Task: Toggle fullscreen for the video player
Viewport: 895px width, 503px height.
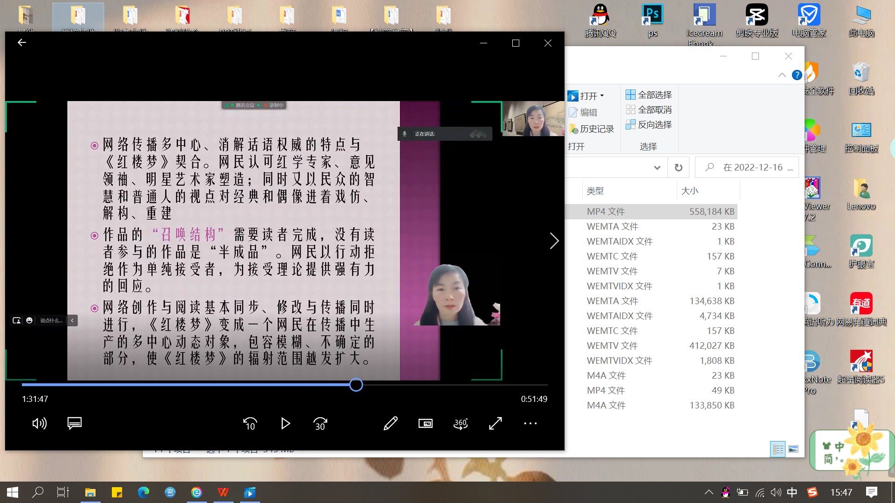Action: pos(495,423)
